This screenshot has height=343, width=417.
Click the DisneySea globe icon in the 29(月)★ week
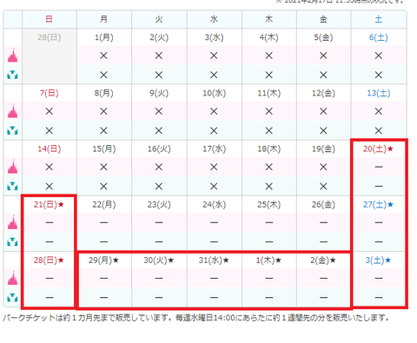(x=12, y=297)
